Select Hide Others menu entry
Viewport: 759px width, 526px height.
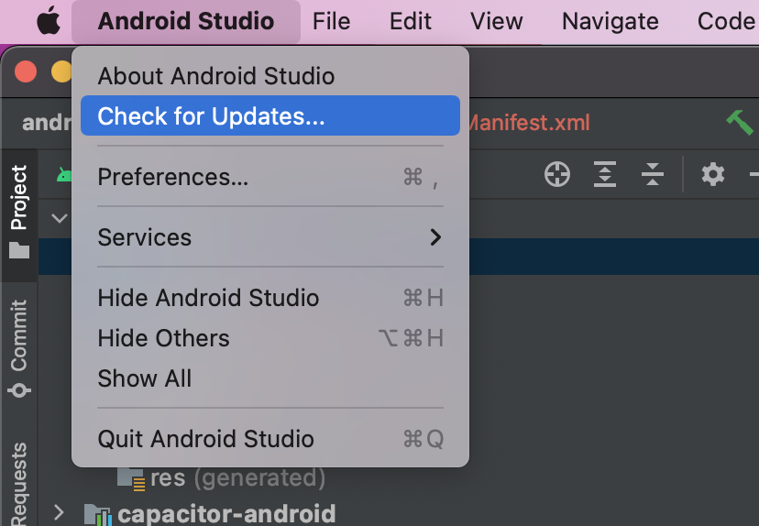[x=163, y=338]
